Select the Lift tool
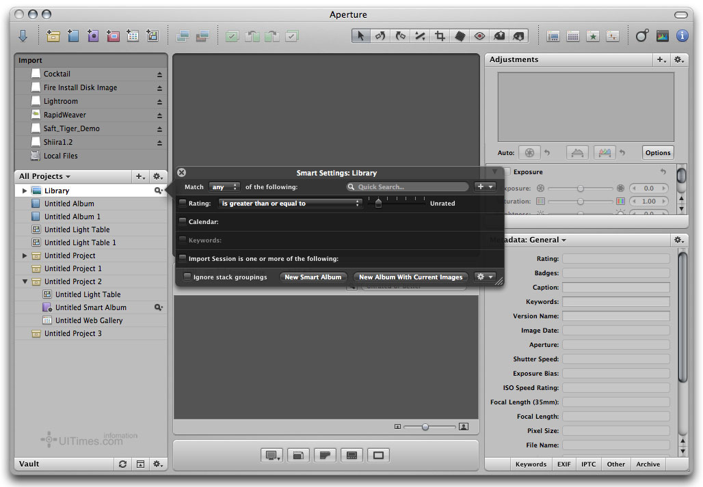Image resolution: width=703 pixels, height=487 pixels. [499, 36]
